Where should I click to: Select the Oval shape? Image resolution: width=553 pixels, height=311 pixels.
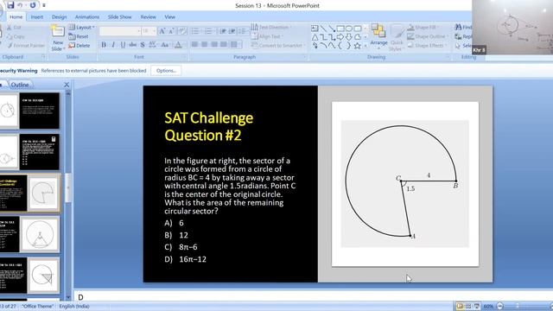tap(349, 29)
